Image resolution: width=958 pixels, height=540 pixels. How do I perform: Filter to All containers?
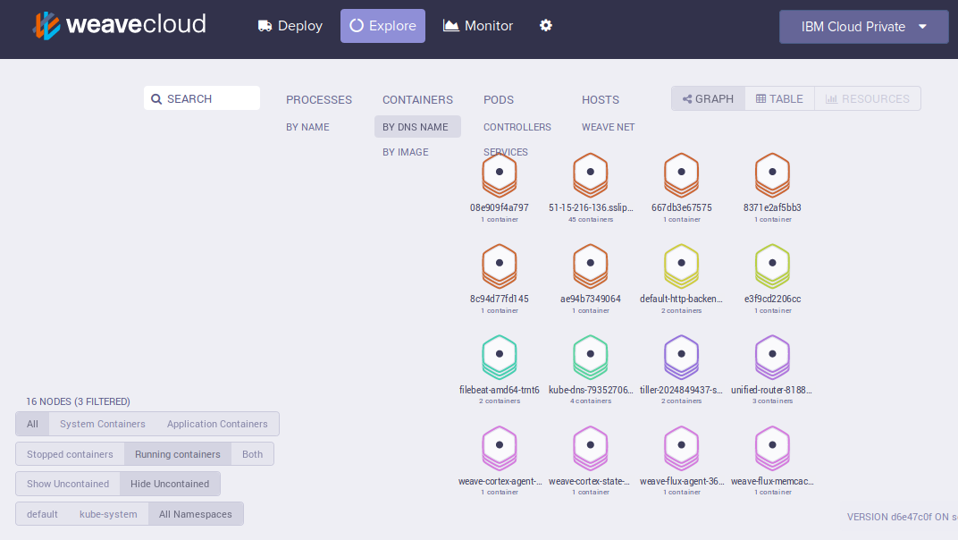click(x=32, y=424)
